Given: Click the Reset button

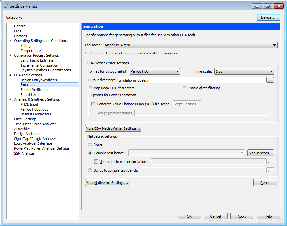Looking at the screenshot, I should pos(265,183).
